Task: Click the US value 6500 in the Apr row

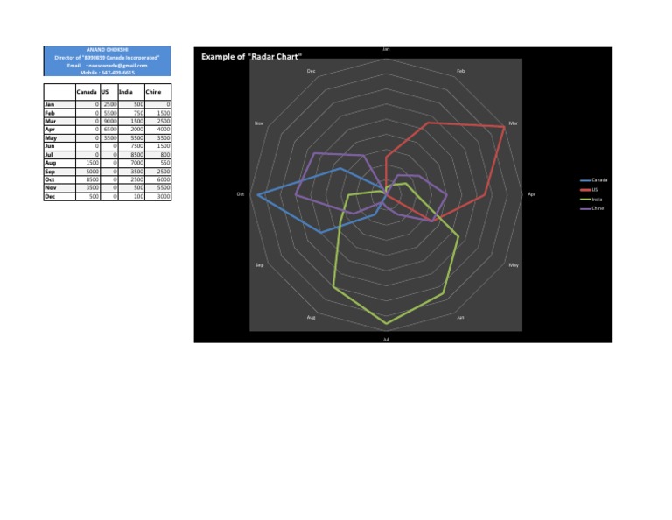Action: [x=110, y=129]
